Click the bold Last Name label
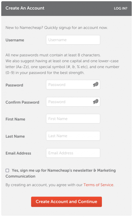The width and height of the screenshot is (133, 217). [x=15, y=136]
